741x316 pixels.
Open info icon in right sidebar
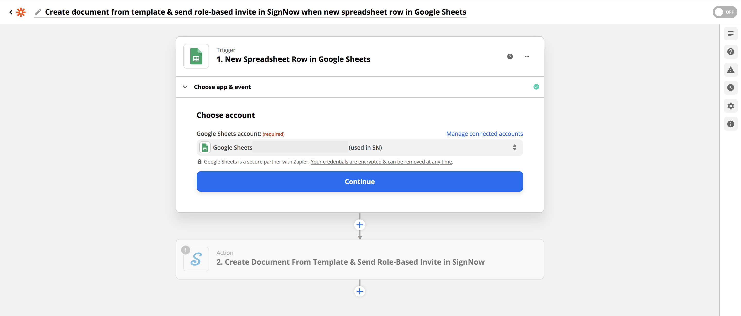pos(730,124)
